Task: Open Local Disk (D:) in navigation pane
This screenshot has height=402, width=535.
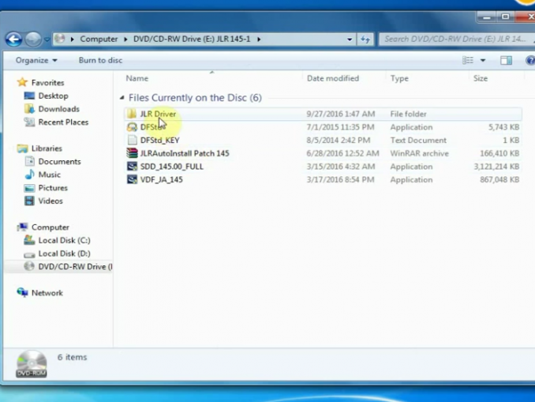Action: click(64, 254)
